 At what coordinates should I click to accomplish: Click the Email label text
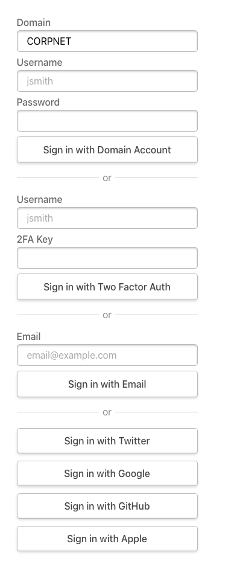click(x=28, y=336)
